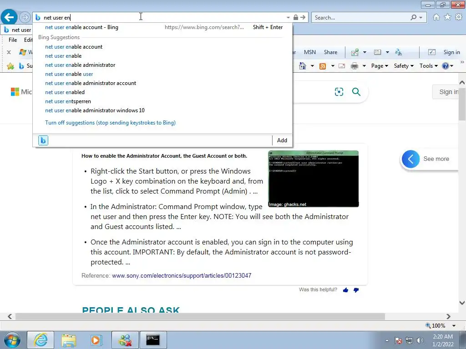466x349 pixels.
Task: Expand the feeds dropdown arrow
Action: coord(333,66)
